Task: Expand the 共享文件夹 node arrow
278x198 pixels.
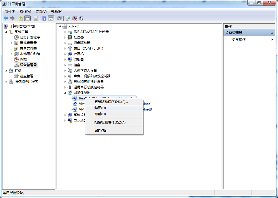Action: pos(11,48)
